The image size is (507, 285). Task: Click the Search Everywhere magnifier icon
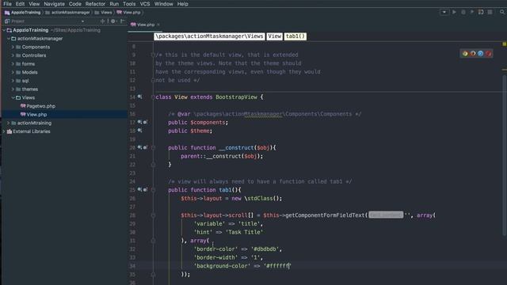point(502,12)
